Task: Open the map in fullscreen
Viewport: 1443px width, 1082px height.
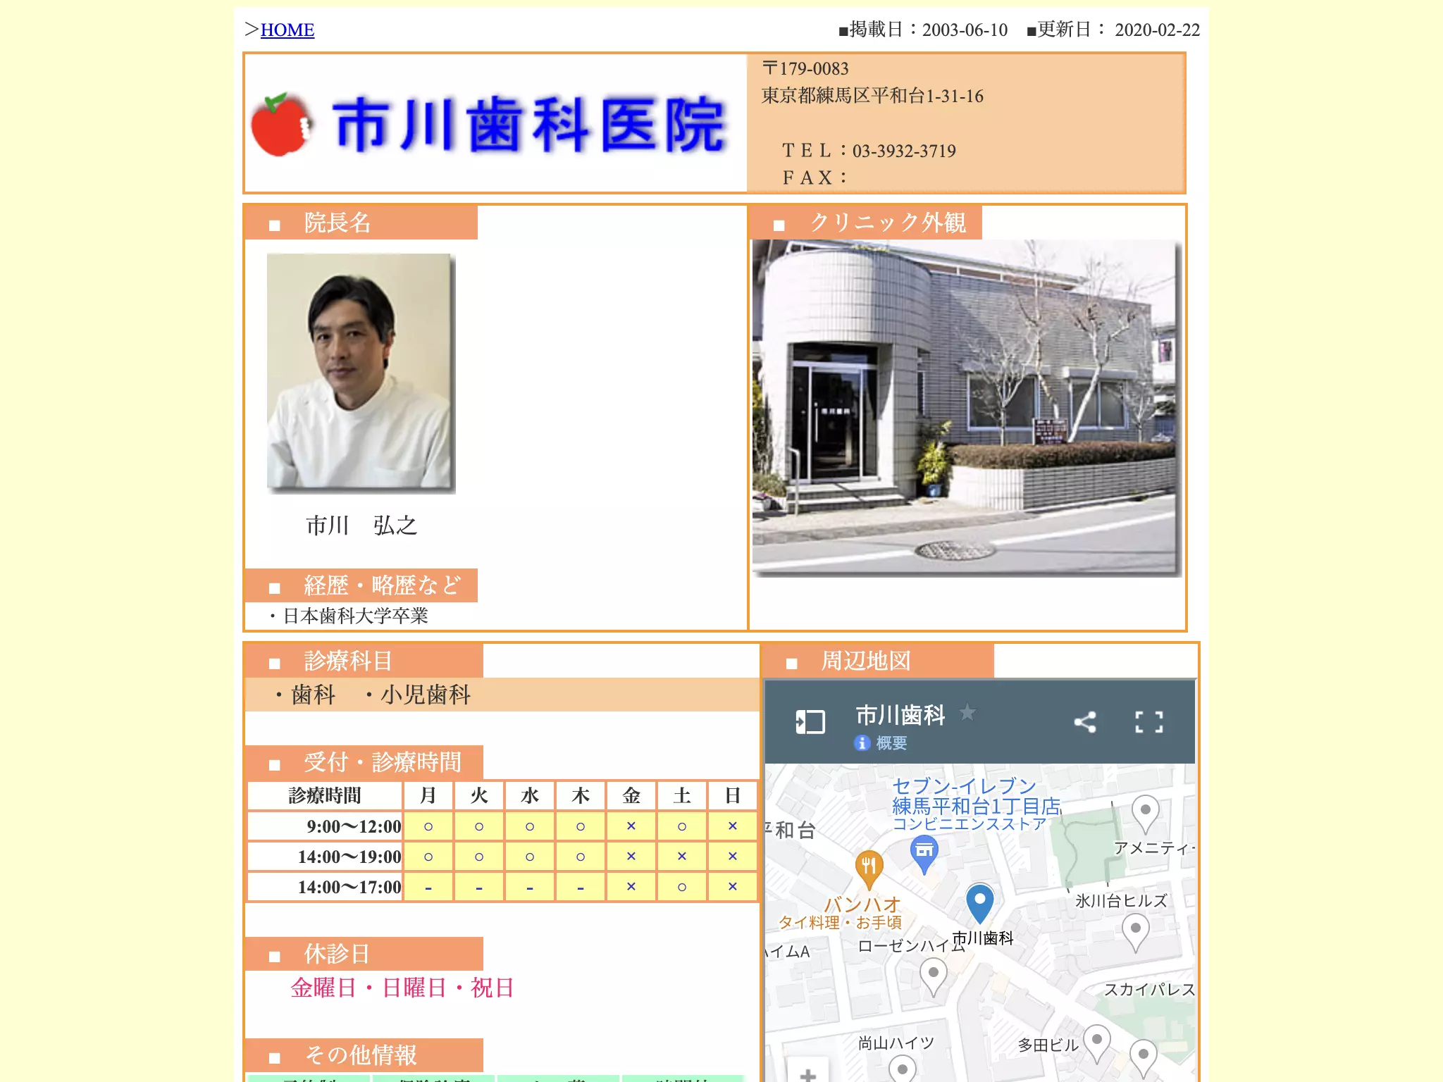Action: click(1149, 722)
